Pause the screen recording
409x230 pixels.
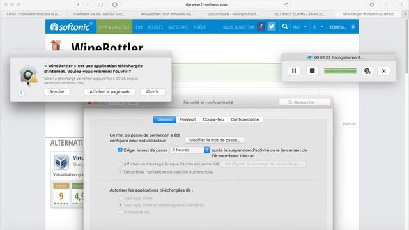pos(294,71)
